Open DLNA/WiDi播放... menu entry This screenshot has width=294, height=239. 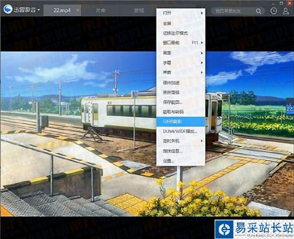click(x=181, y=131)
